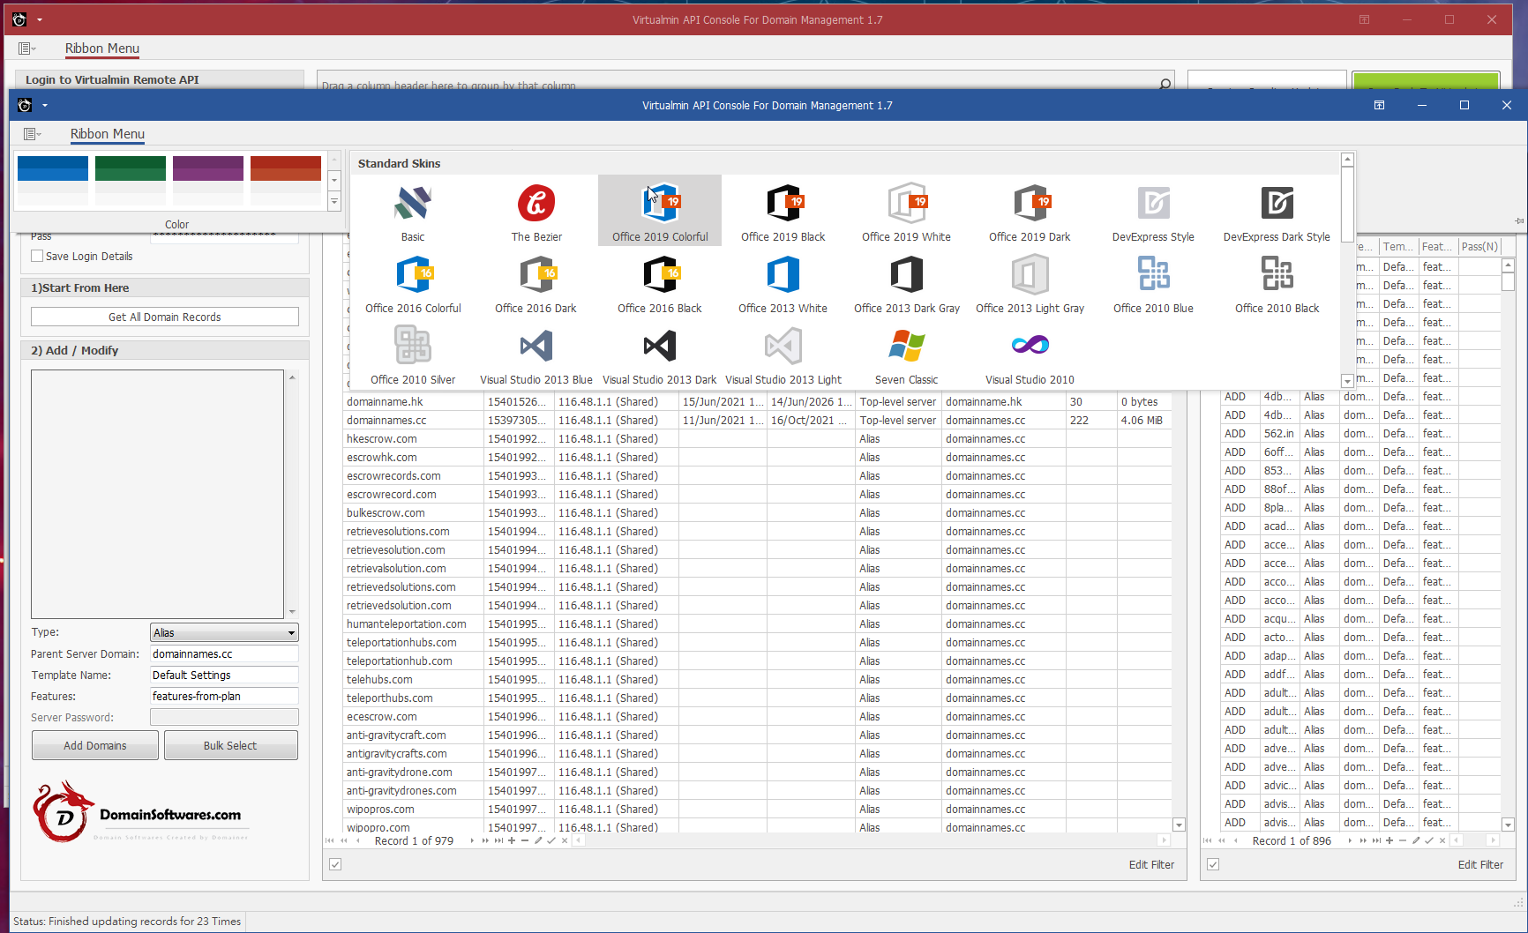Select the Office 2016 Colorful skin
Viewport: 1528px width, 933px height.
[413, 282]
